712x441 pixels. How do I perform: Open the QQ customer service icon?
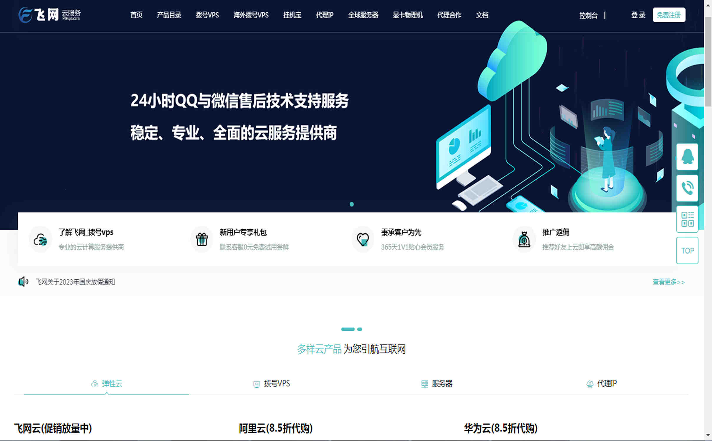[687, 157]
